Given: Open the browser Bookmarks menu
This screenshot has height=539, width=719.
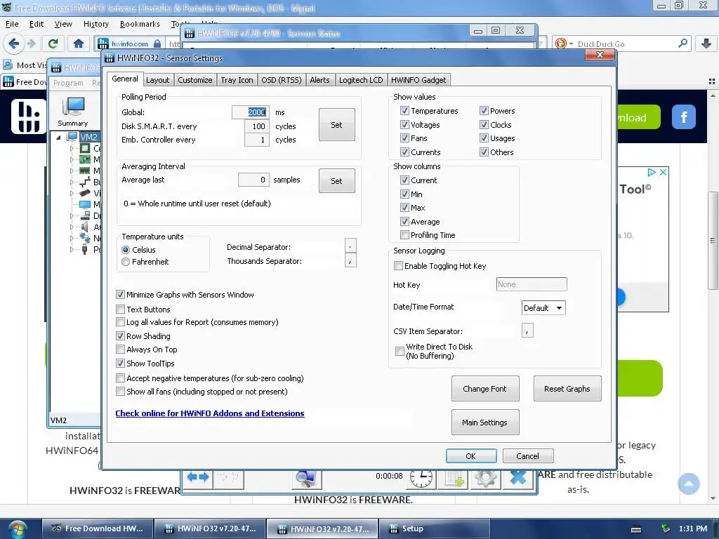Looking at the screenshot, I should [140, 24].
